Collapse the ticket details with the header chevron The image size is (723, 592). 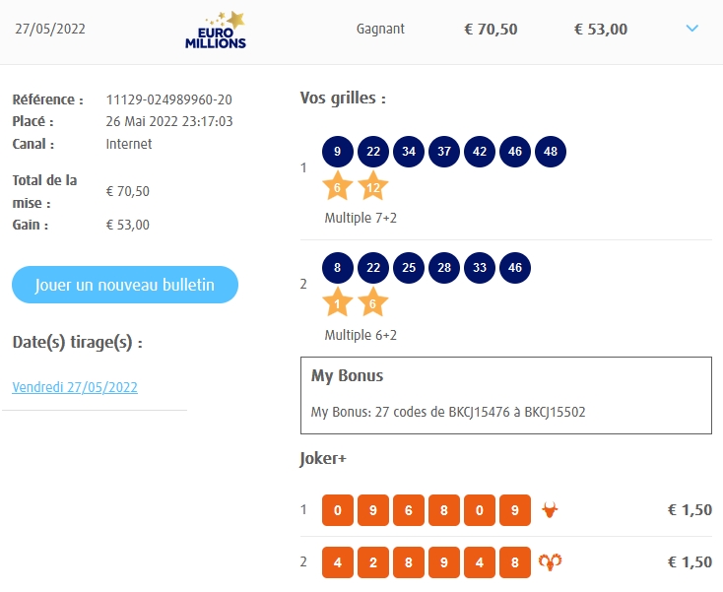[x=691, y=29]
